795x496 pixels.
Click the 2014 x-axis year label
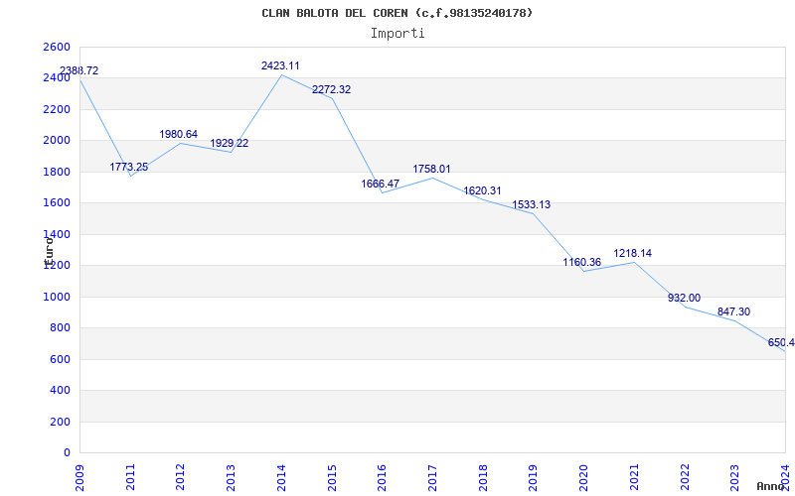point(281,475)
